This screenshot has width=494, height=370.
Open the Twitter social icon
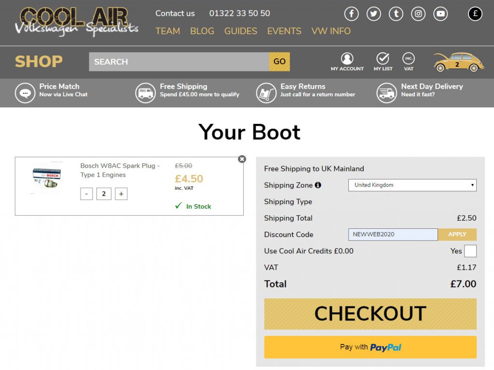374,14
